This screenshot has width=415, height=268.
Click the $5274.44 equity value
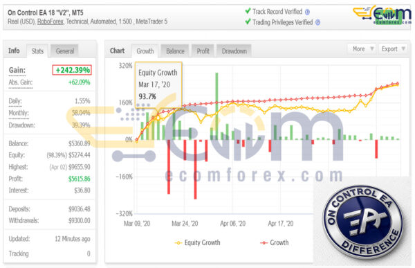pyautogui.click(x=80, y=155)
